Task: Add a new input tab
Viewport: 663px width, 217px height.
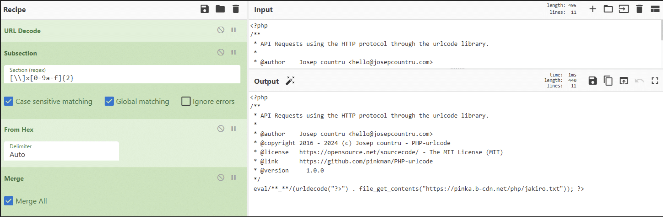Action: click(x=593, y=9)
